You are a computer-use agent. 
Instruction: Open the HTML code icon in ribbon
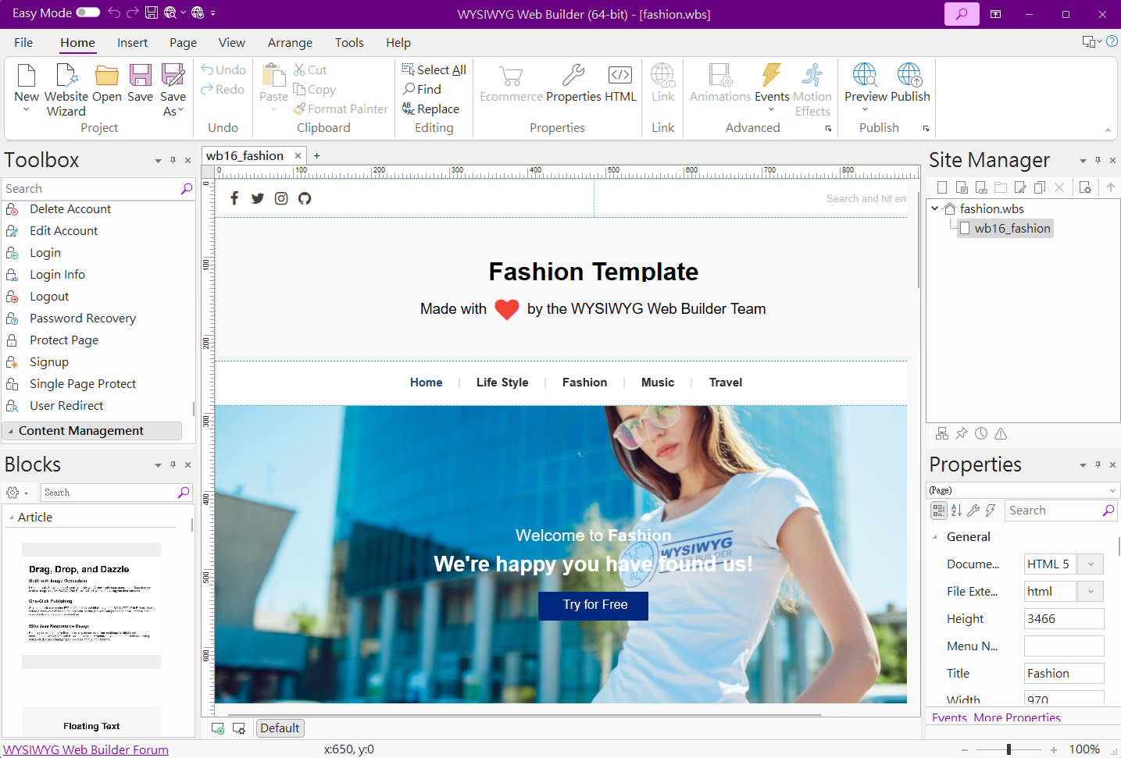coord(620,75)
